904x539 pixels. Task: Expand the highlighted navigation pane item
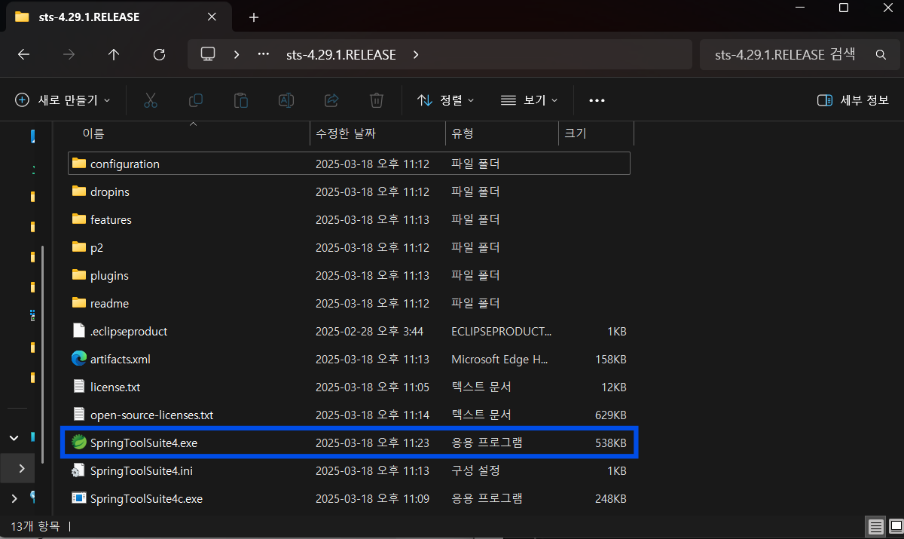(x=21, y=468)
